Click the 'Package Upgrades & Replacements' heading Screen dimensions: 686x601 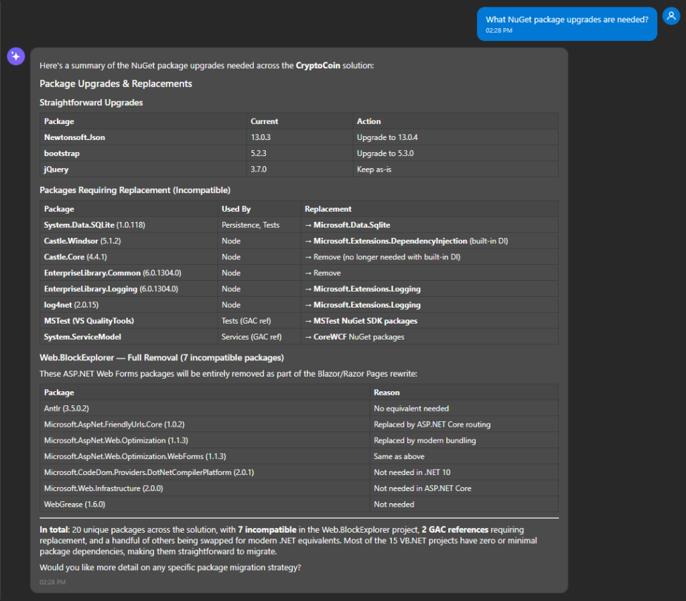click(116, 84)
